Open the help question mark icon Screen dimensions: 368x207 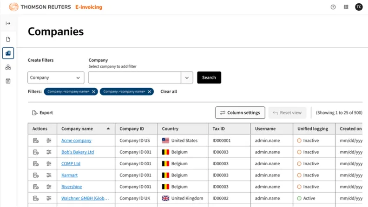[x=333, y=7]
